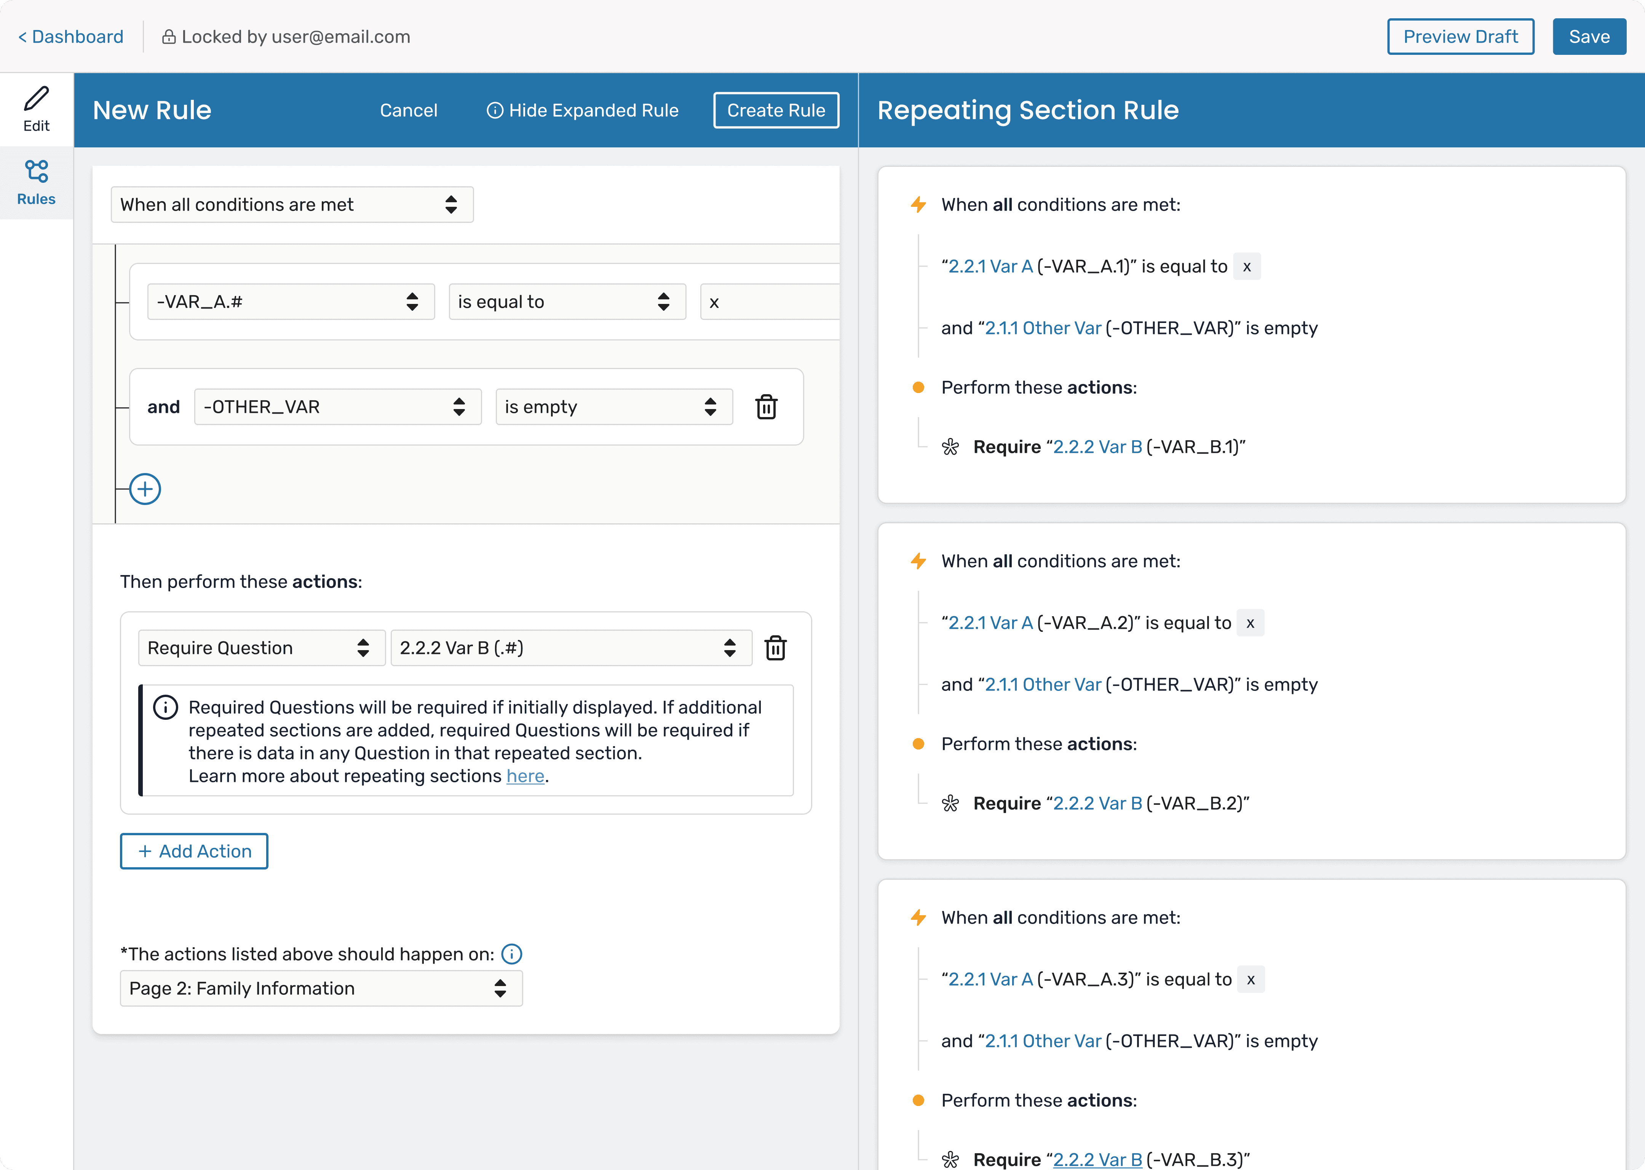1645x1170 pixels.
Task: Hide Expanded Rule panel
Action: [583, 110]
